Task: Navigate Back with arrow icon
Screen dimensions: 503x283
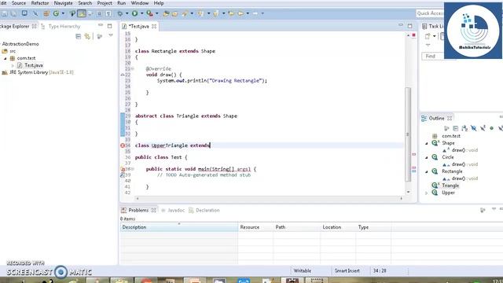Action: point(240,13)
